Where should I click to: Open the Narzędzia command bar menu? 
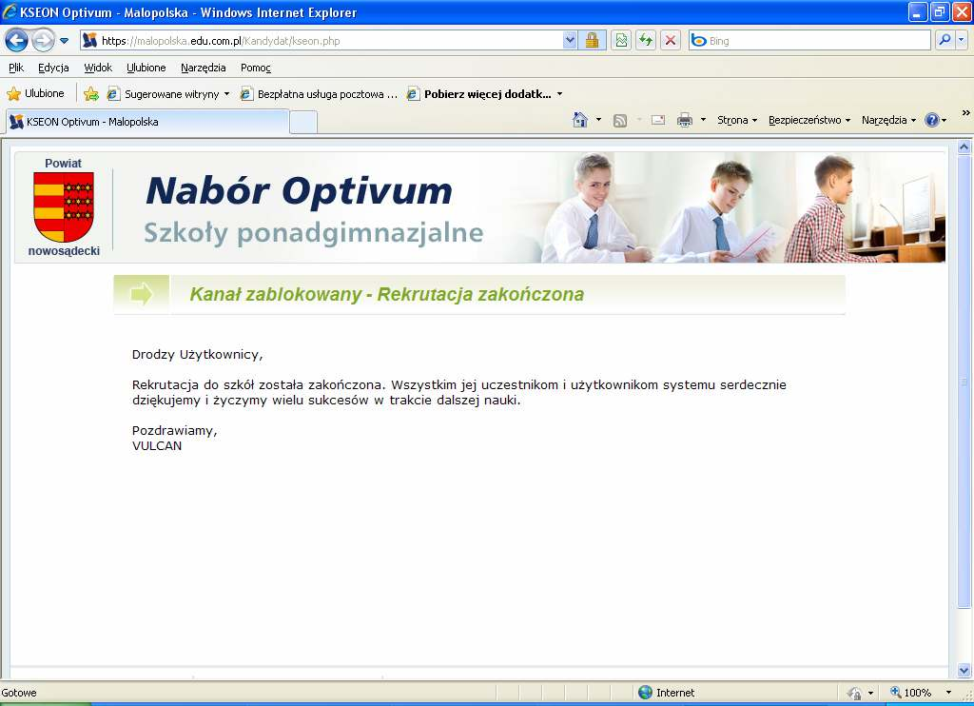pos(889,120)
